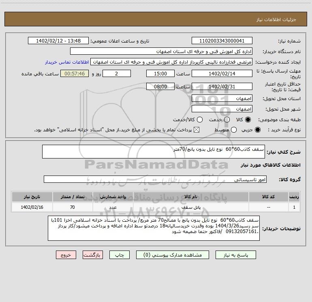Click the request creator field
This screenshot has width=312, height=302.
click(171, 62)
